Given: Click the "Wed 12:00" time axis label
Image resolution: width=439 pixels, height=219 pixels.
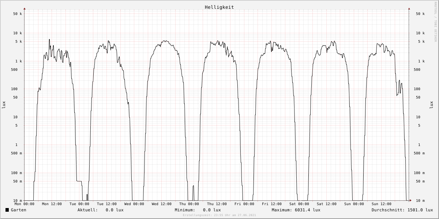Looking at the screenshot, I should [162, 204].
